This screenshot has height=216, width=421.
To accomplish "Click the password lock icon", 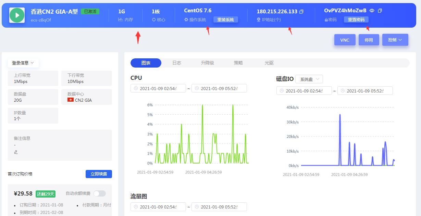I will tap(326, 20).
